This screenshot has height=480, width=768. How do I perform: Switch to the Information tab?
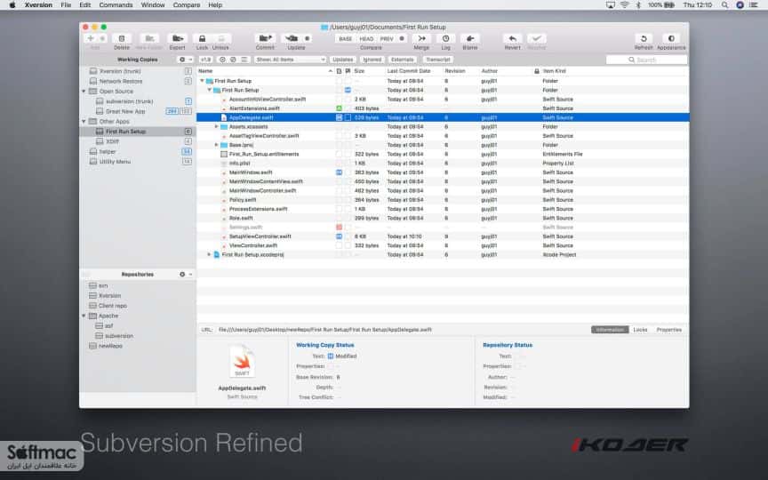pos(610,330)
